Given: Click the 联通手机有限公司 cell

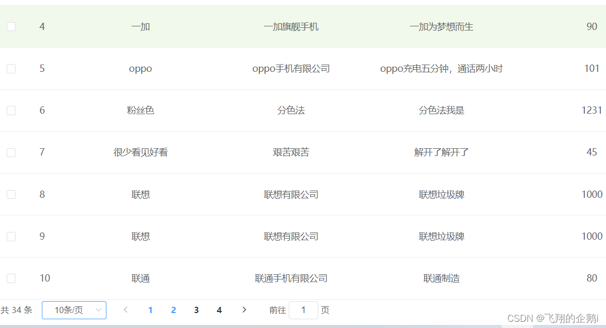Looking at the screenshot, I should (291, 278).
